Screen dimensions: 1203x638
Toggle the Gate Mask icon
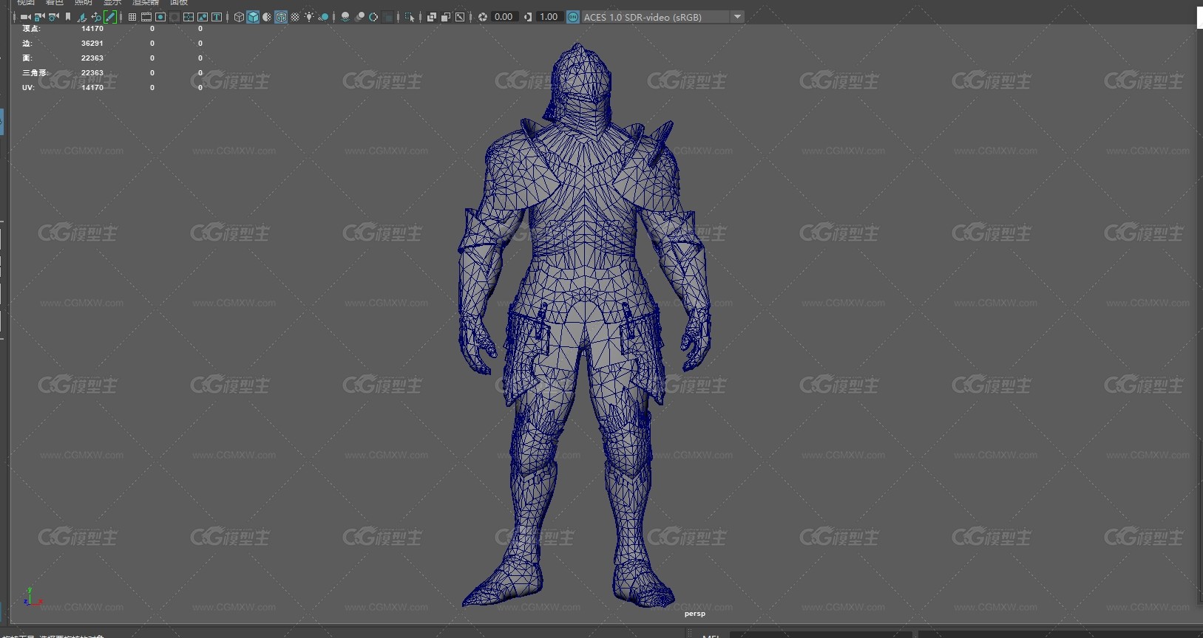coord(174,17)
